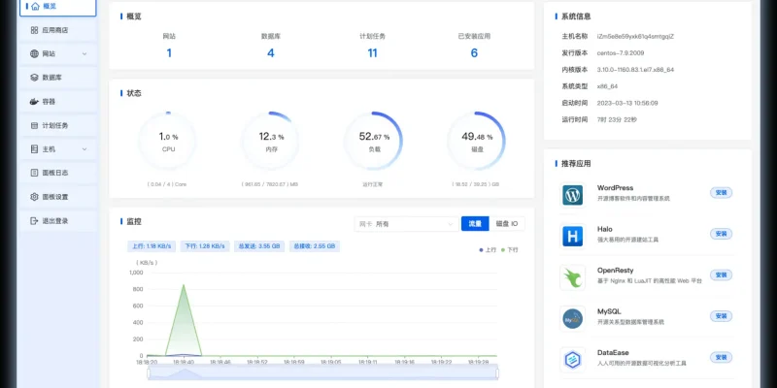The width and height of the screenshot is (777, 388).
Task: Open 面板设置 in the sidebar
Action: point(58,197)
